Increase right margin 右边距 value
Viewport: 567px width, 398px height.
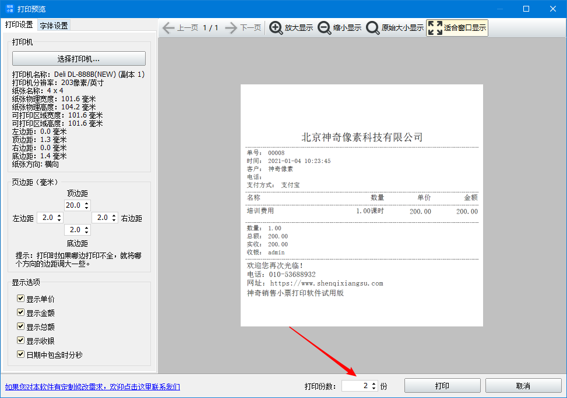click(x=114, y=216)
